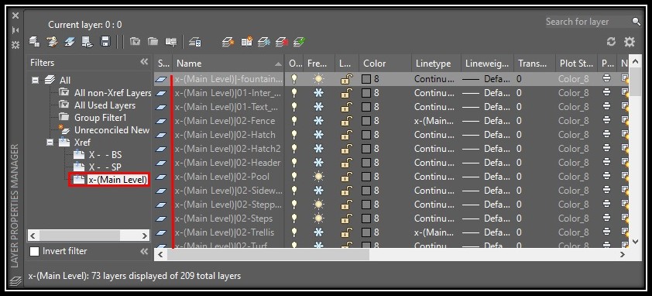This screenshot has height=296, width=652.
Task: Click the palette Auto-hide icon
Action: [15, 30]
